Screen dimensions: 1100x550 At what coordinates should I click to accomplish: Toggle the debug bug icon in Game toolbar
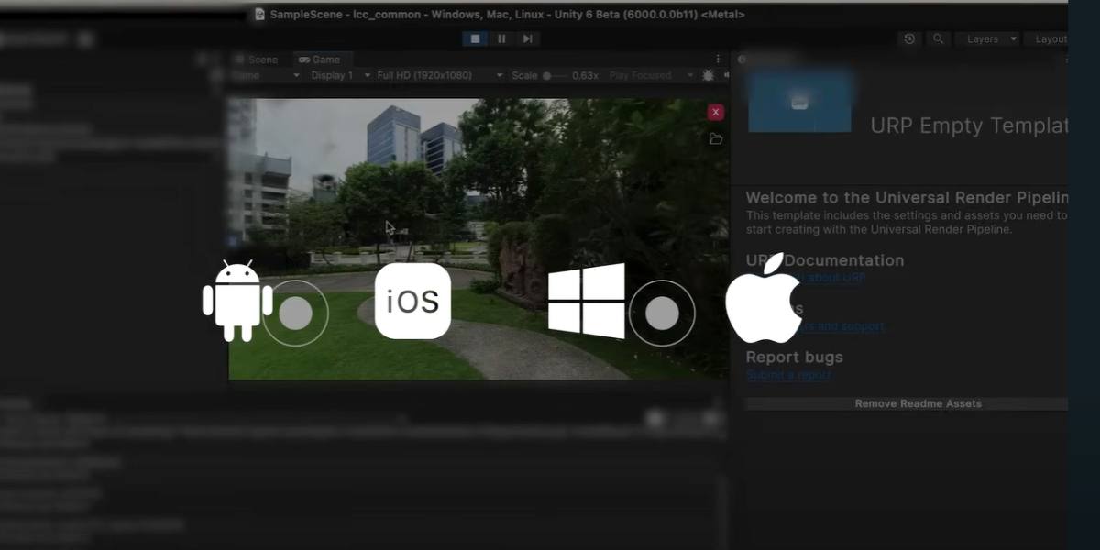coord(708,75)
